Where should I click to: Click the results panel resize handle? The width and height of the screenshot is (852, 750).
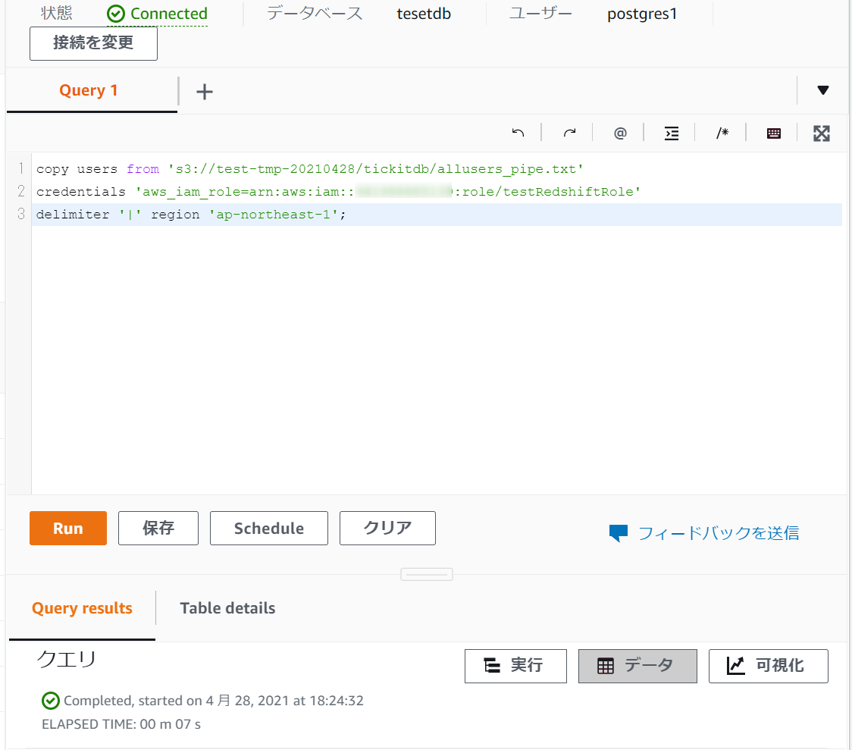[x=427, y=575]
